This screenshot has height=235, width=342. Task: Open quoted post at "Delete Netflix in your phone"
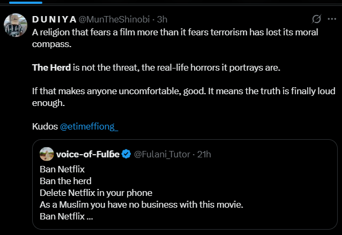[96, 193]
